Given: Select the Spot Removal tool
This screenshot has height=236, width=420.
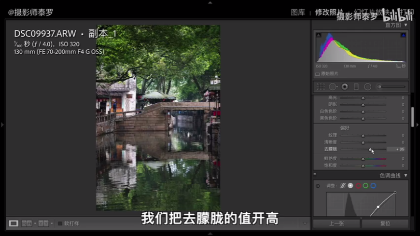Looking at the screenshot, I should (x=333, y=87).
